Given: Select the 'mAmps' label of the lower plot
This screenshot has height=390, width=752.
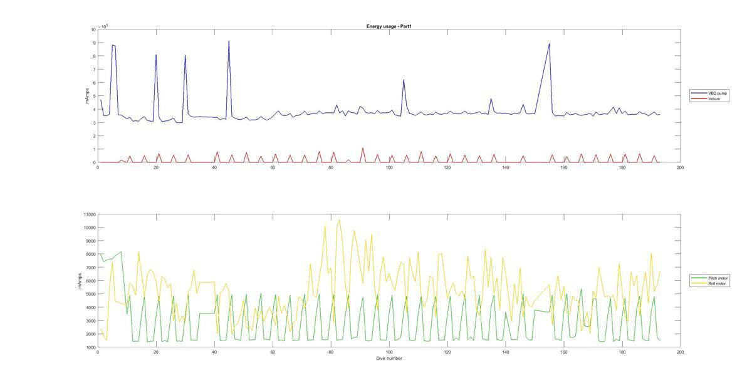Looking at the screenshot, I should point(79,281).
